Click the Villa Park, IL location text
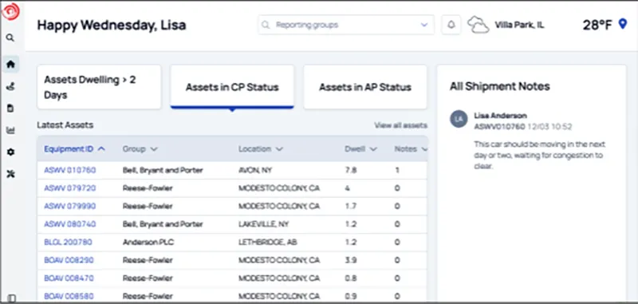Screen dimensions: 638x304 point(519,25)
